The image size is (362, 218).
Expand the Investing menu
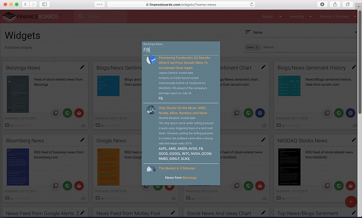tap(301, 17)
